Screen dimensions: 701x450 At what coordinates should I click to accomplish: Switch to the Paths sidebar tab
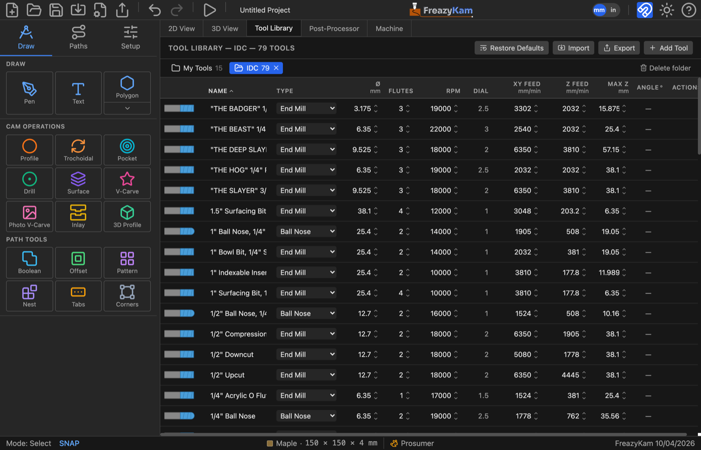(78, 38)
